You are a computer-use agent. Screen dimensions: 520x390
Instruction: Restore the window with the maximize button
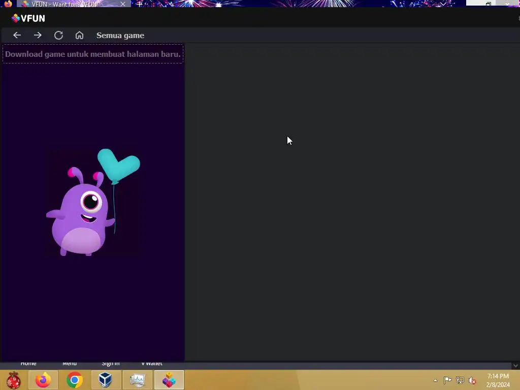coord(489,4)
